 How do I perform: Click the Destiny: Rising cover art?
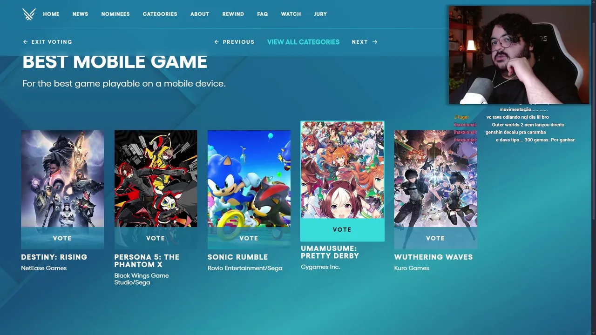tap(62, 179)
